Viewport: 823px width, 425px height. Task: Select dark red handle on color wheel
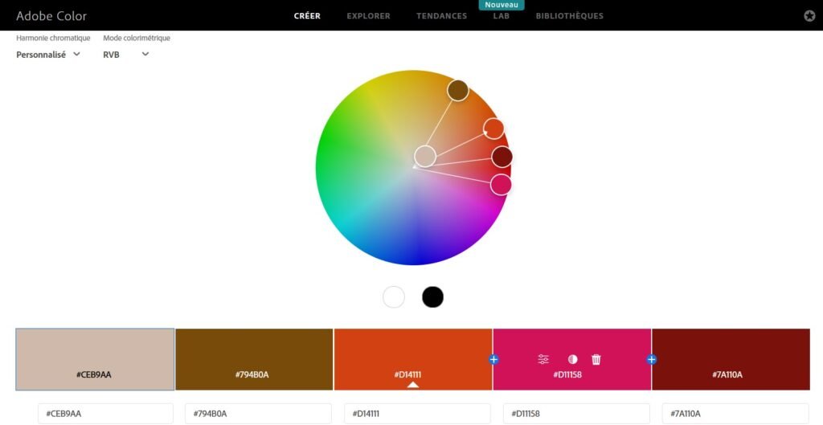click(x=502, y=157)
